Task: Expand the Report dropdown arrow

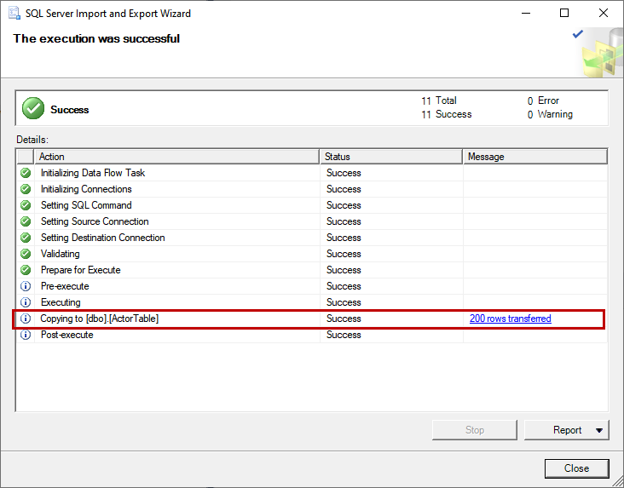Action: [x=599, y=430]
